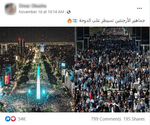The height and width of the screenshot is (125, 150).
Task: Open the left night-time obelisk photo
Action: 37,69
